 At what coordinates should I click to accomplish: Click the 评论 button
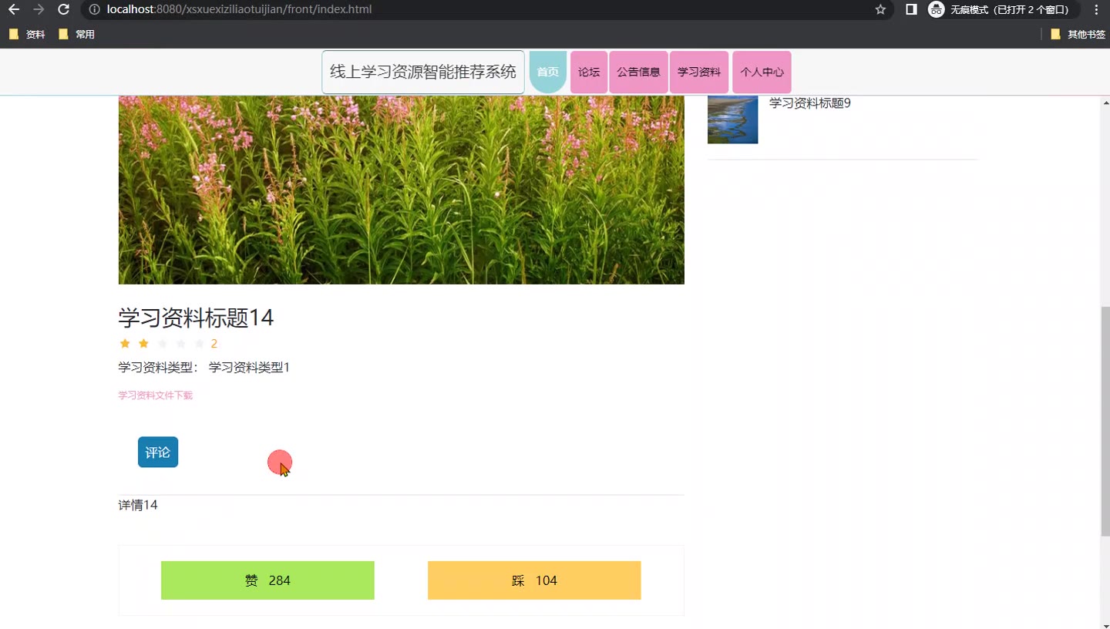(158, 452)
